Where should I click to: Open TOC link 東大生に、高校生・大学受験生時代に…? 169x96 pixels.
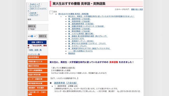coord(101,16)
